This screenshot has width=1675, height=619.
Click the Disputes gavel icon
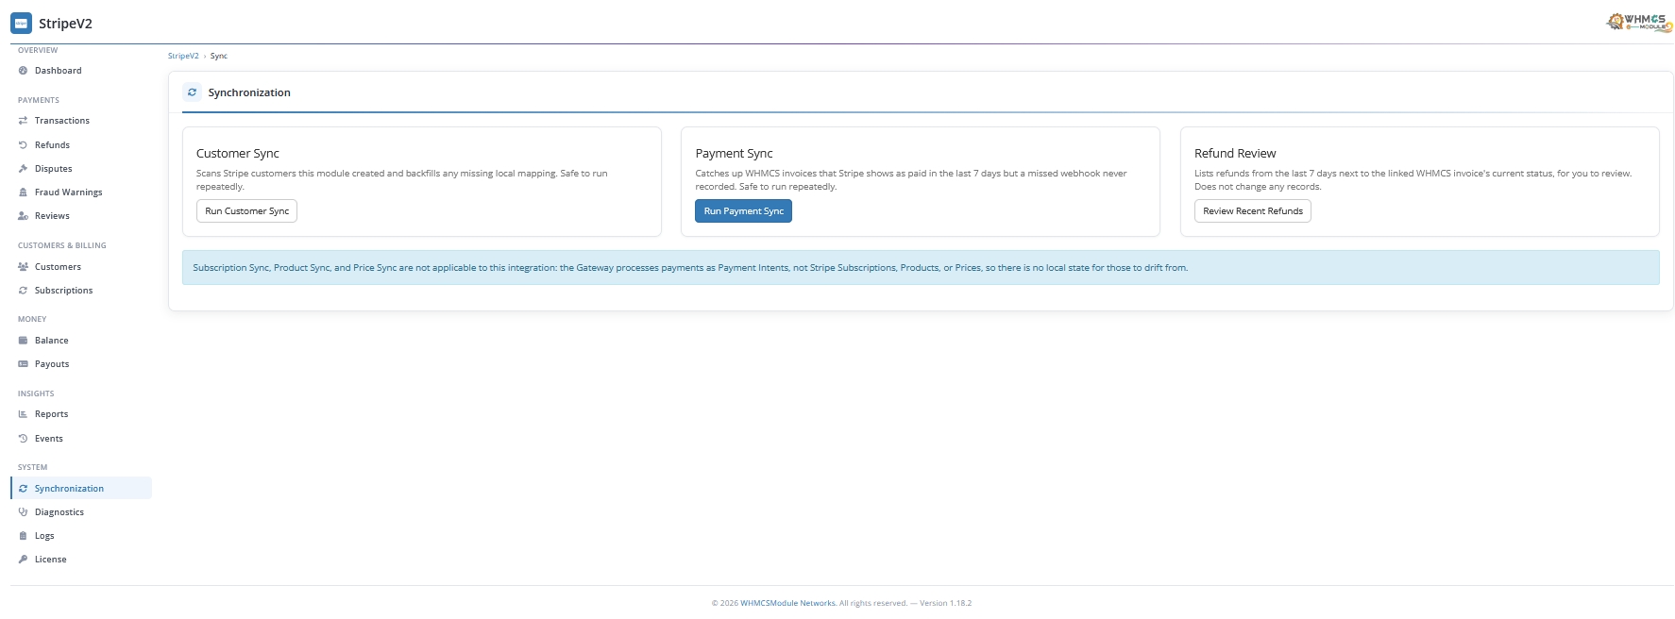pyautogui.click(x=23, y=169)
